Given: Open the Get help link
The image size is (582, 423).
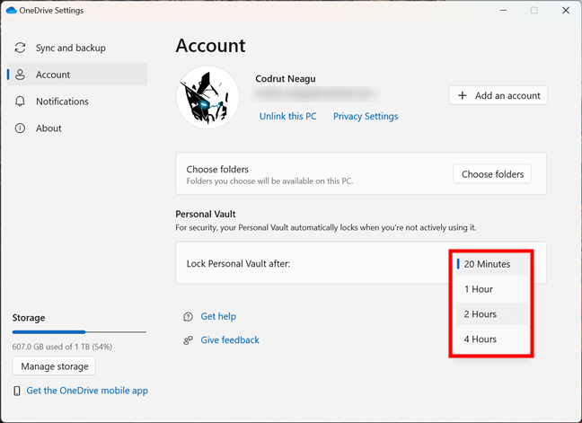Looking at the screenshot, I should point(218,316).
